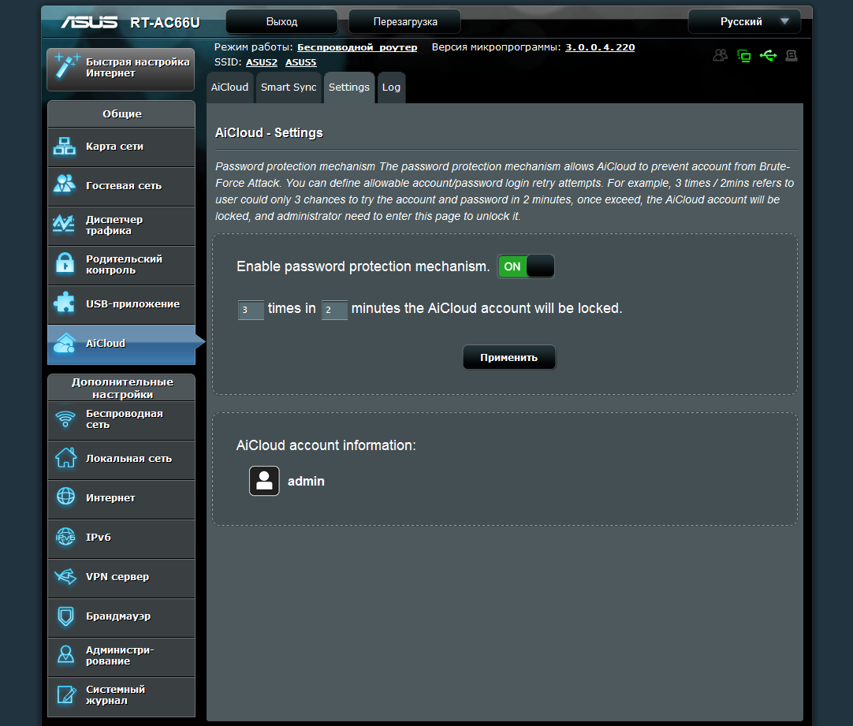Click the IPv6 globe icon

65,537
